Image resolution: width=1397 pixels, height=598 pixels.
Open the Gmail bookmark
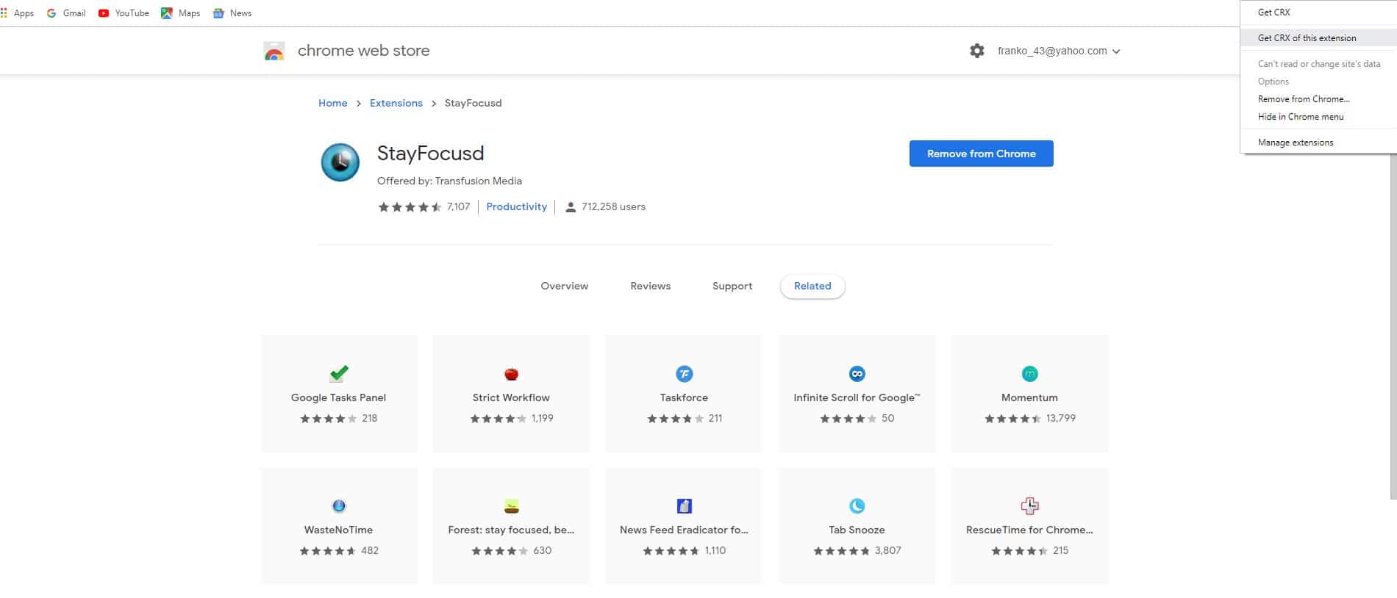[66, 13]
